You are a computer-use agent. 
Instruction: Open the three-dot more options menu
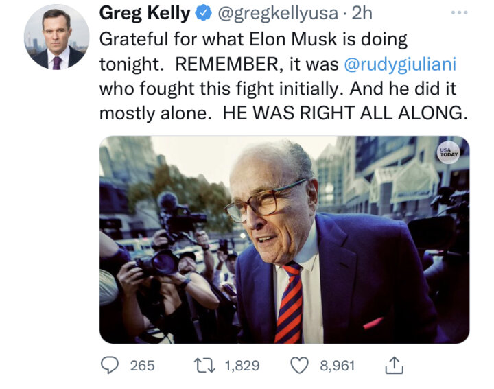[x=459, y=12]
